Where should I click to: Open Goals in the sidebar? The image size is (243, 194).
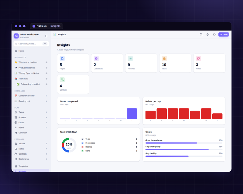(x=31, y=122)
